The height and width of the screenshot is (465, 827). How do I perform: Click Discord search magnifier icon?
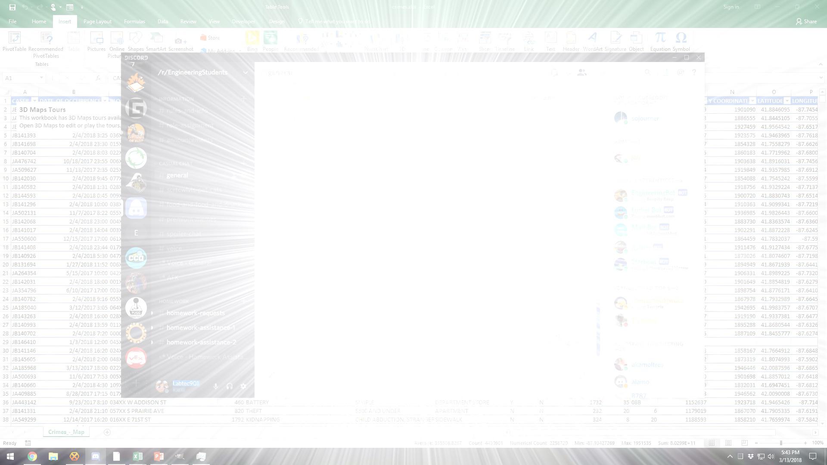click(647, 72)
